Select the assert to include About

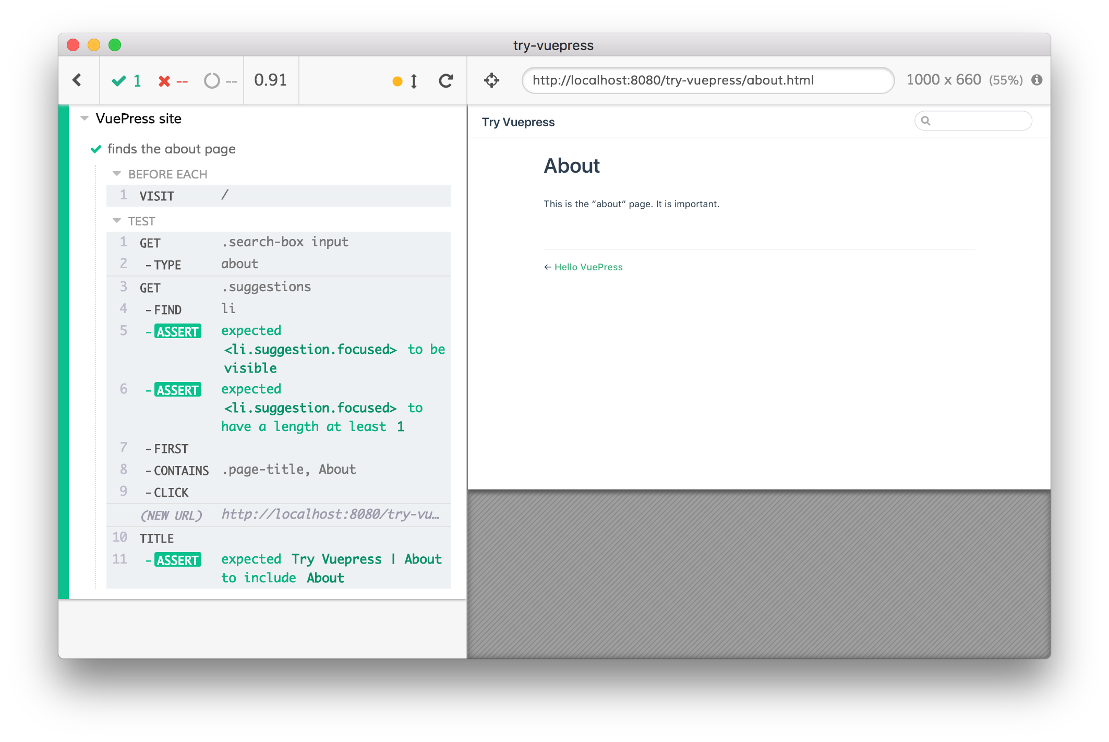coord(279,569)
